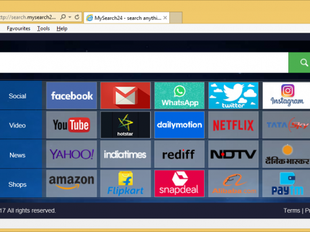Open the Favourites menu

click(x=19, y=28)
